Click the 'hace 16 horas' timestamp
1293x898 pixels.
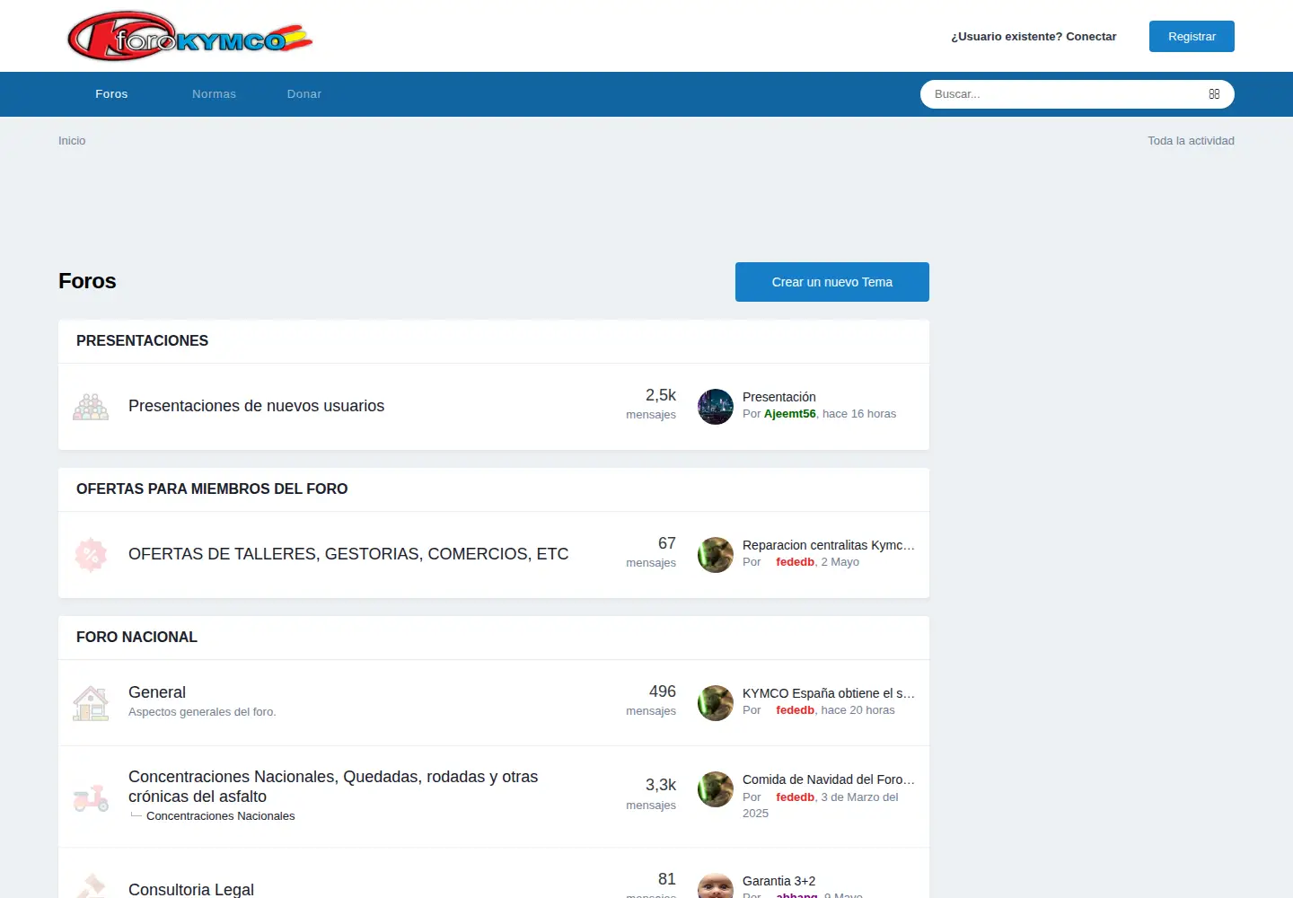859,414
